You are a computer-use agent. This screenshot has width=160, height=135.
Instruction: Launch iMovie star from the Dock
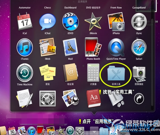(60, 131)
